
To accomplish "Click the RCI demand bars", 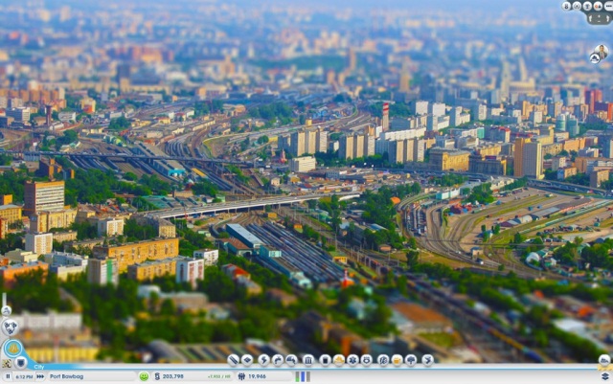I will [303, 376].
